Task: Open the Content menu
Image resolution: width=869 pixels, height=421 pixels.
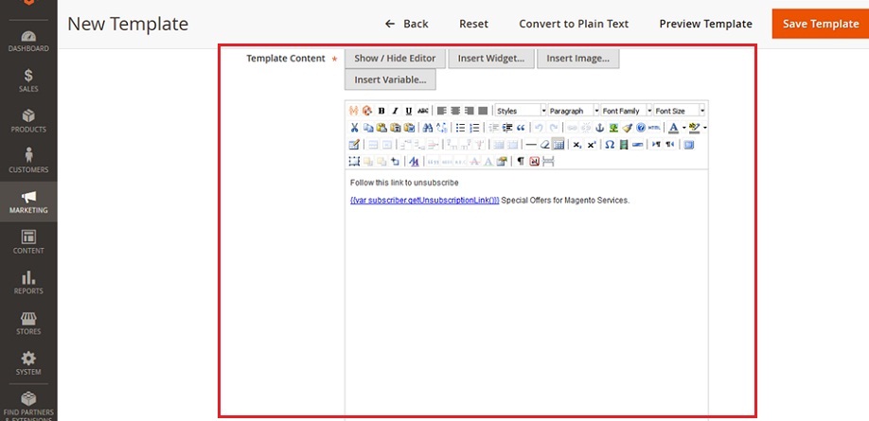Action: (28, 242)
